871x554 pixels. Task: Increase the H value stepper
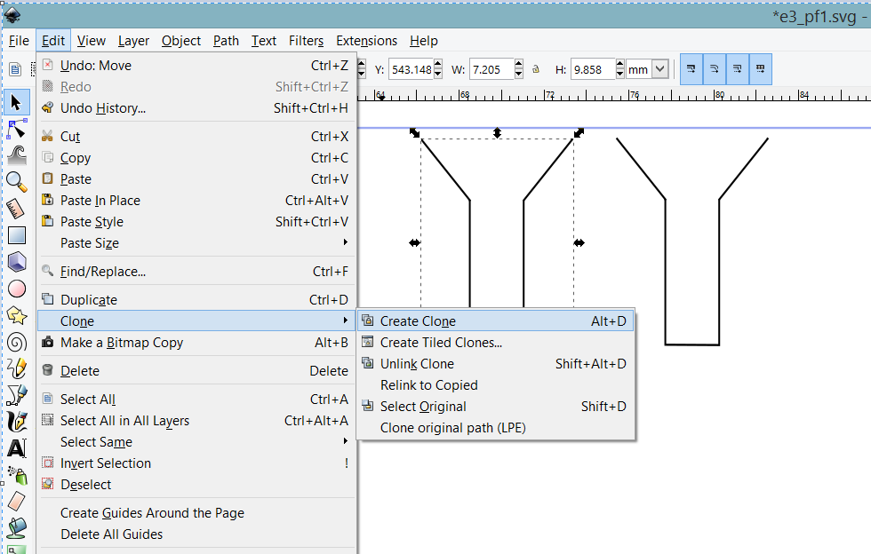(x=620, y=65)
